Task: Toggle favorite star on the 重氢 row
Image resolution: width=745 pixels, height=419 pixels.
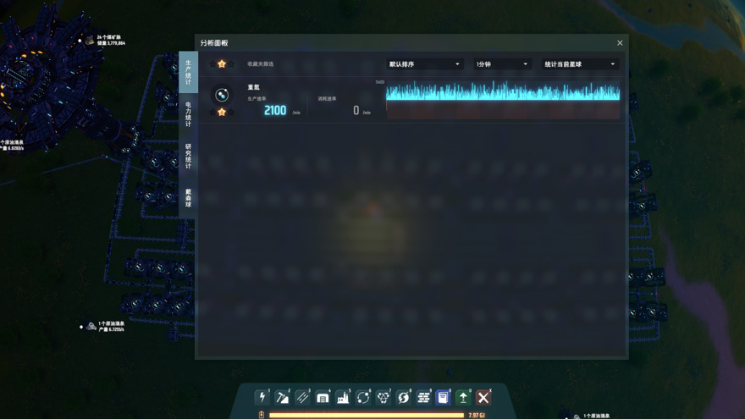Action: pos(222,112)
